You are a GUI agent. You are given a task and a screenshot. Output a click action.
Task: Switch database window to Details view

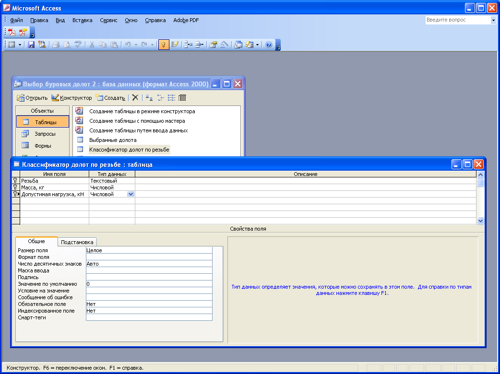click(x=182, y=97)
